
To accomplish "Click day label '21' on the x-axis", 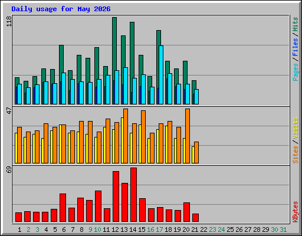I will click(195, 230).
